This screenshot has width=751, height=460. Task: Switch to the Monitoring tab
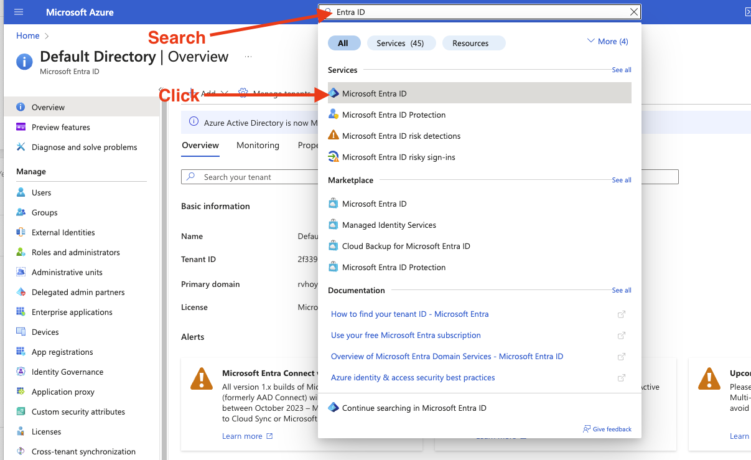click(258, 145)
